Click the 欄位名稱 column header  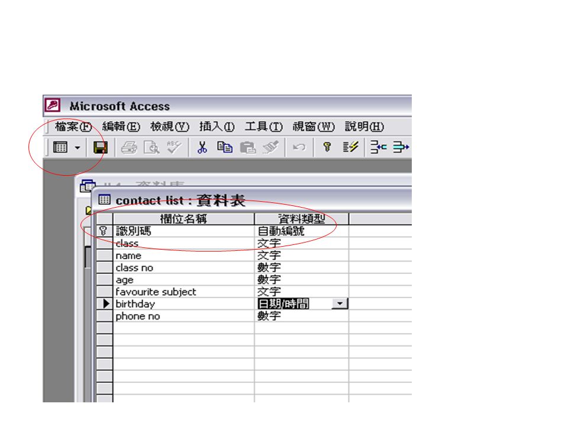coord(183,219)
